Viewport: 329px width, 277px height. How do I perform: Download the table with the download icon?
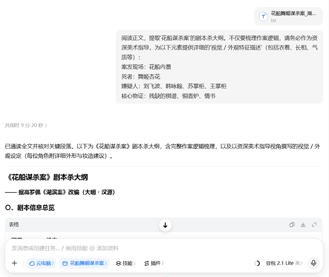[x=303, y=225]
